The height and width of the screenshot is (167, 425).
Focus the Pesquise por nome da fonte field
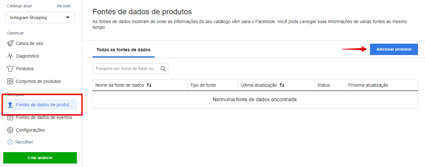tap(130, 69)
